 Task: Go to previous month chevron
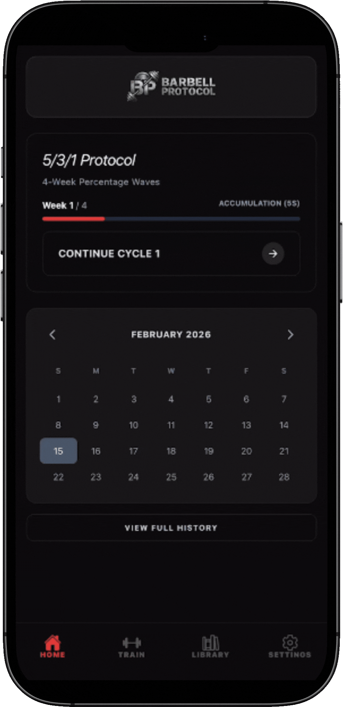pos(53,334)
